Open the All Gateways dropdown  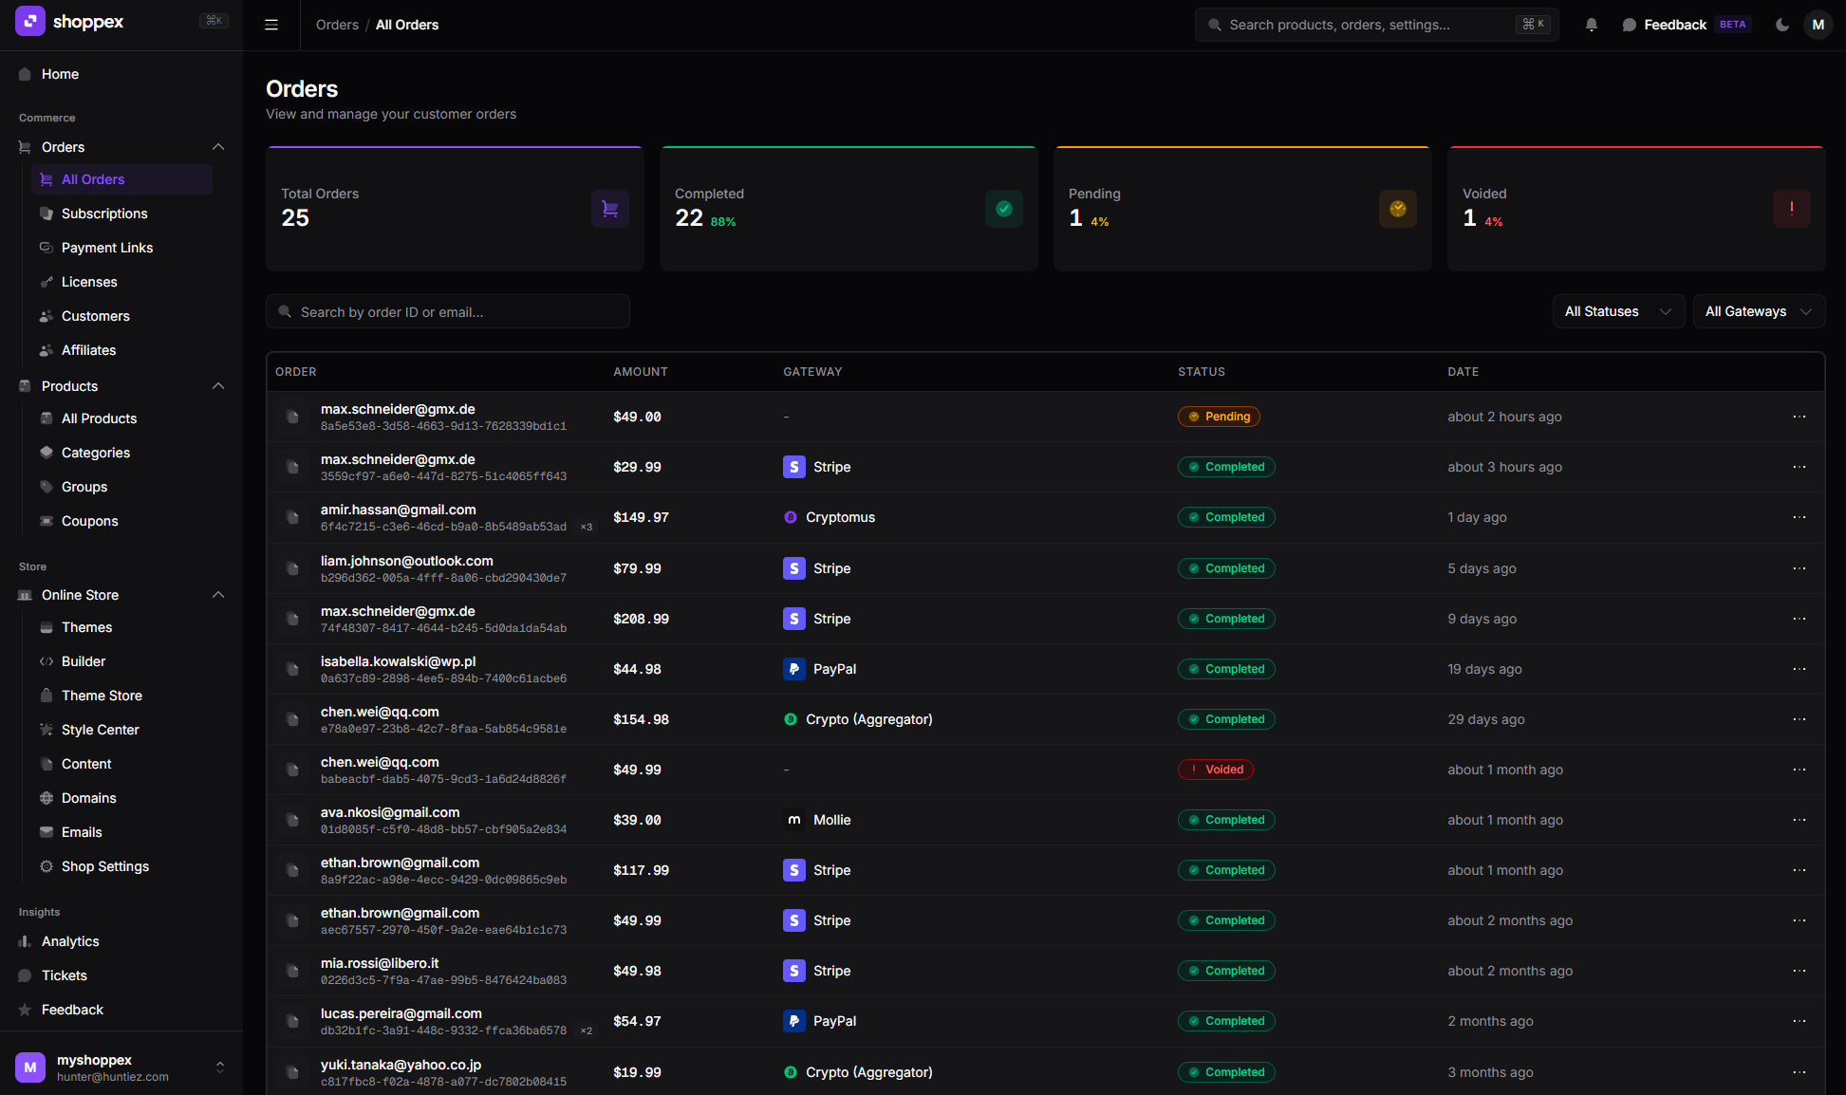tap(1758, 311)
